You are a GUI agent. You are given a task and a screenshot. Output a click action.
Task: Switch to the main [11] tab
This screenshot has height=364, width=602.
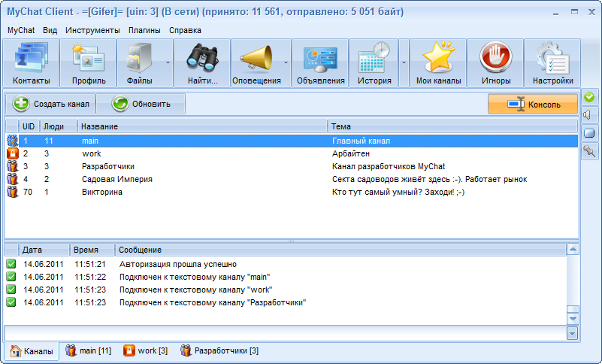(x=88, y=350)
